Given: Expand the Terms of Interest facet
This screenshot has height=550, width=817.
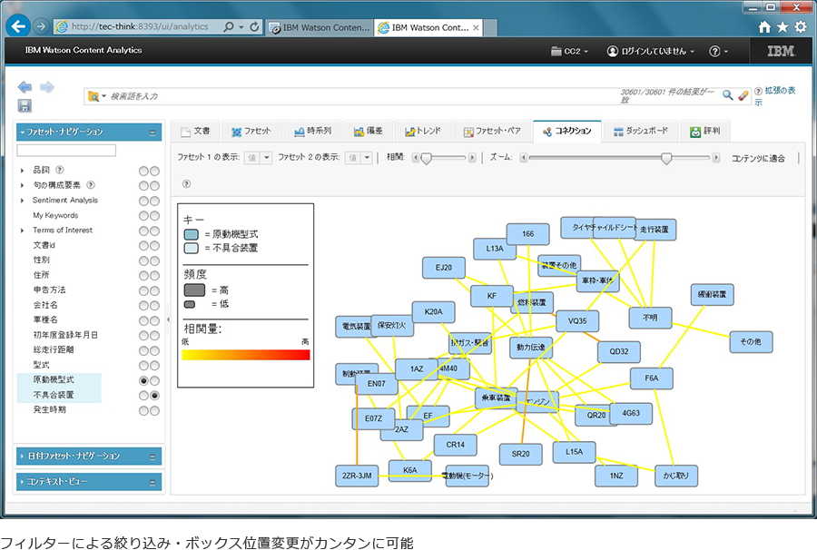Looking at the screenshot, I should [22, 231].
